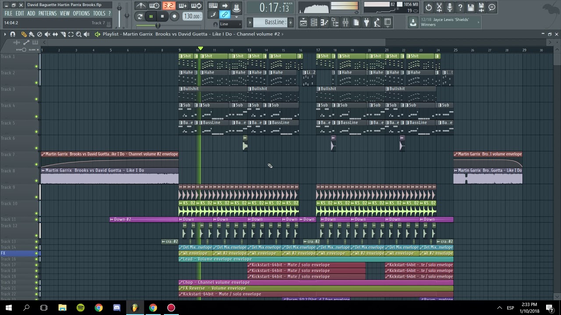Select the Paint brush tool in playlist
Viewport: 561px width, 315px height.
(x=32, y=34)
